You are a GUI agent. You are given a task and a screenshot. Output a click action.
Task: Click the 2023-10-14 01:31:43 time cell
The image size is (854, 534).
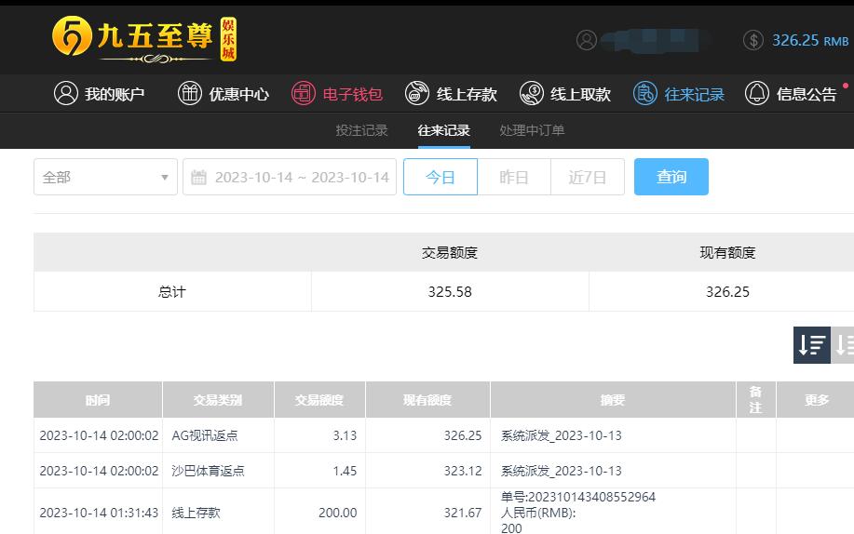pos(99,513)
